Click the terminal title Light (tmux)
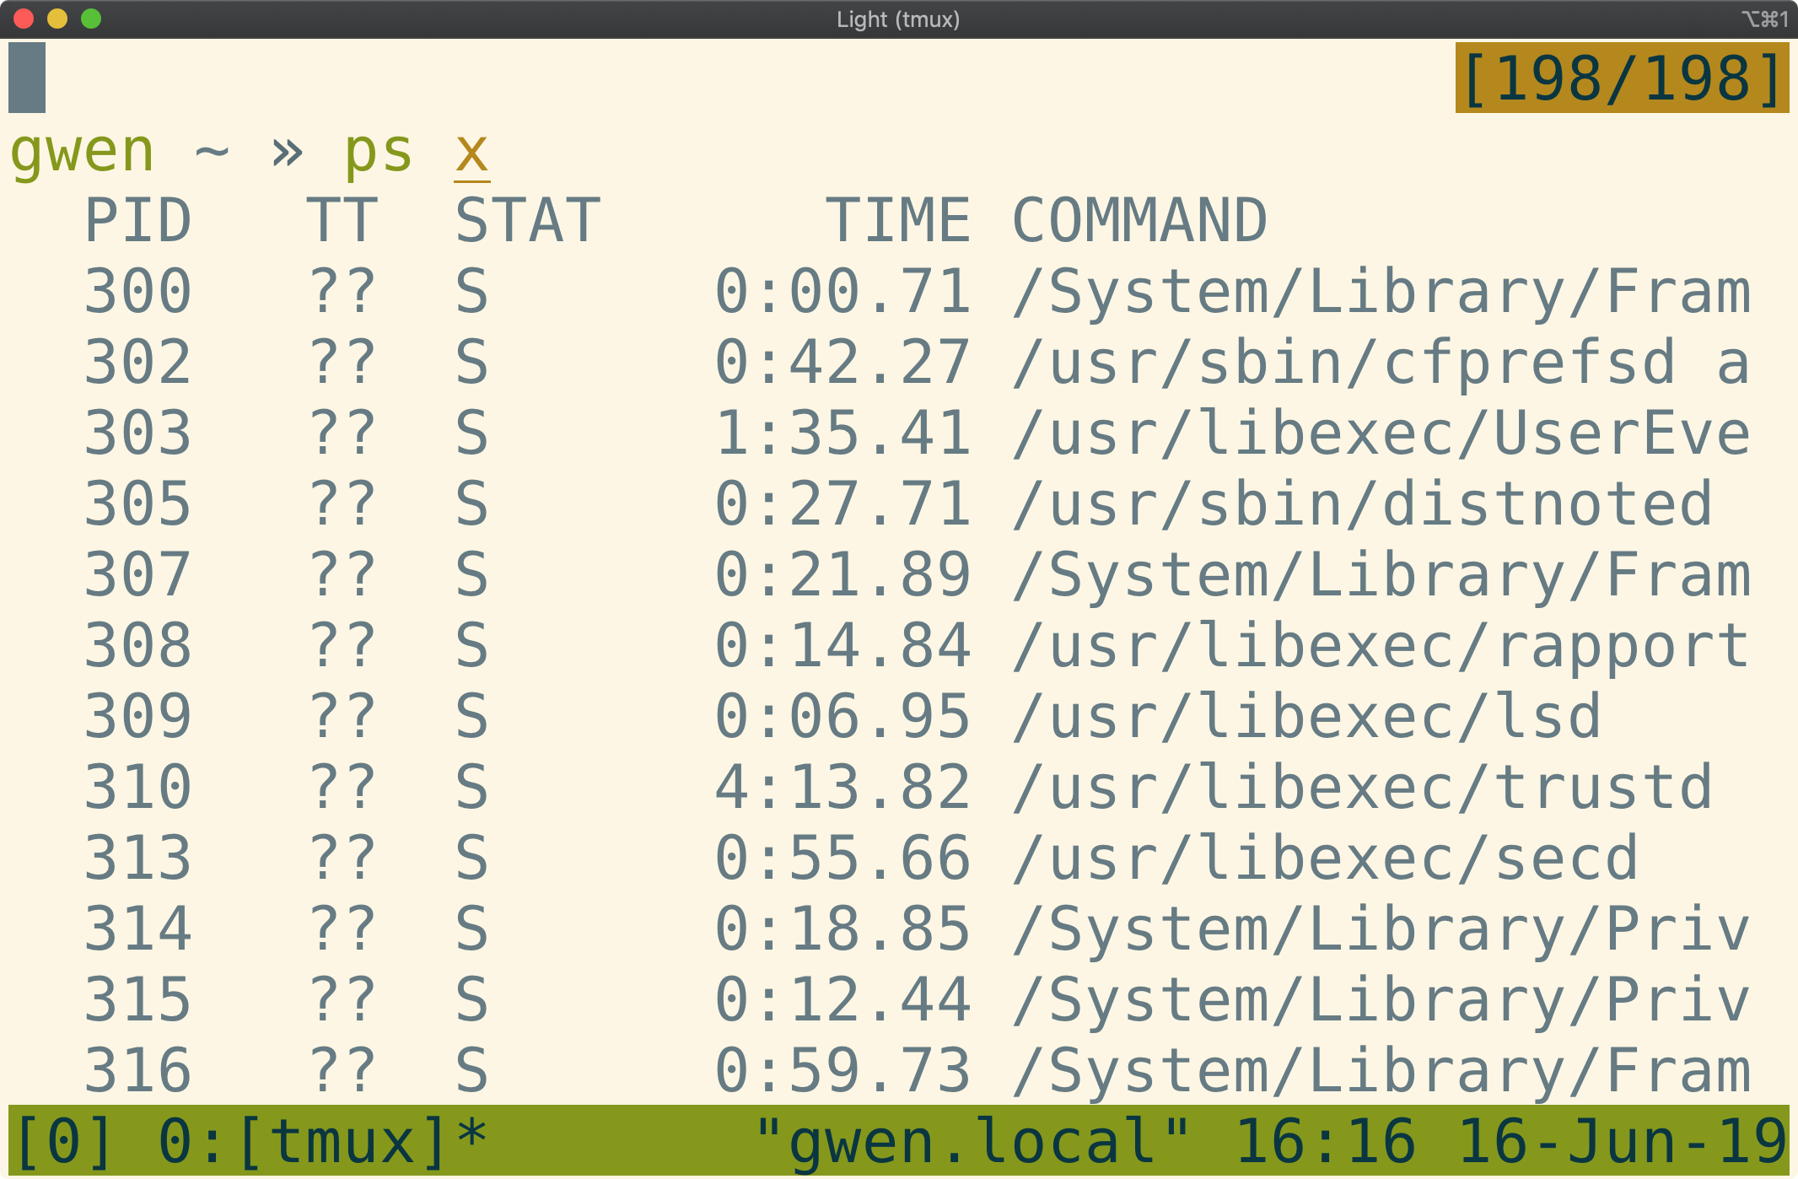Image resolution: width=1798 pixels, height=1179 pixels. [898, 17]
